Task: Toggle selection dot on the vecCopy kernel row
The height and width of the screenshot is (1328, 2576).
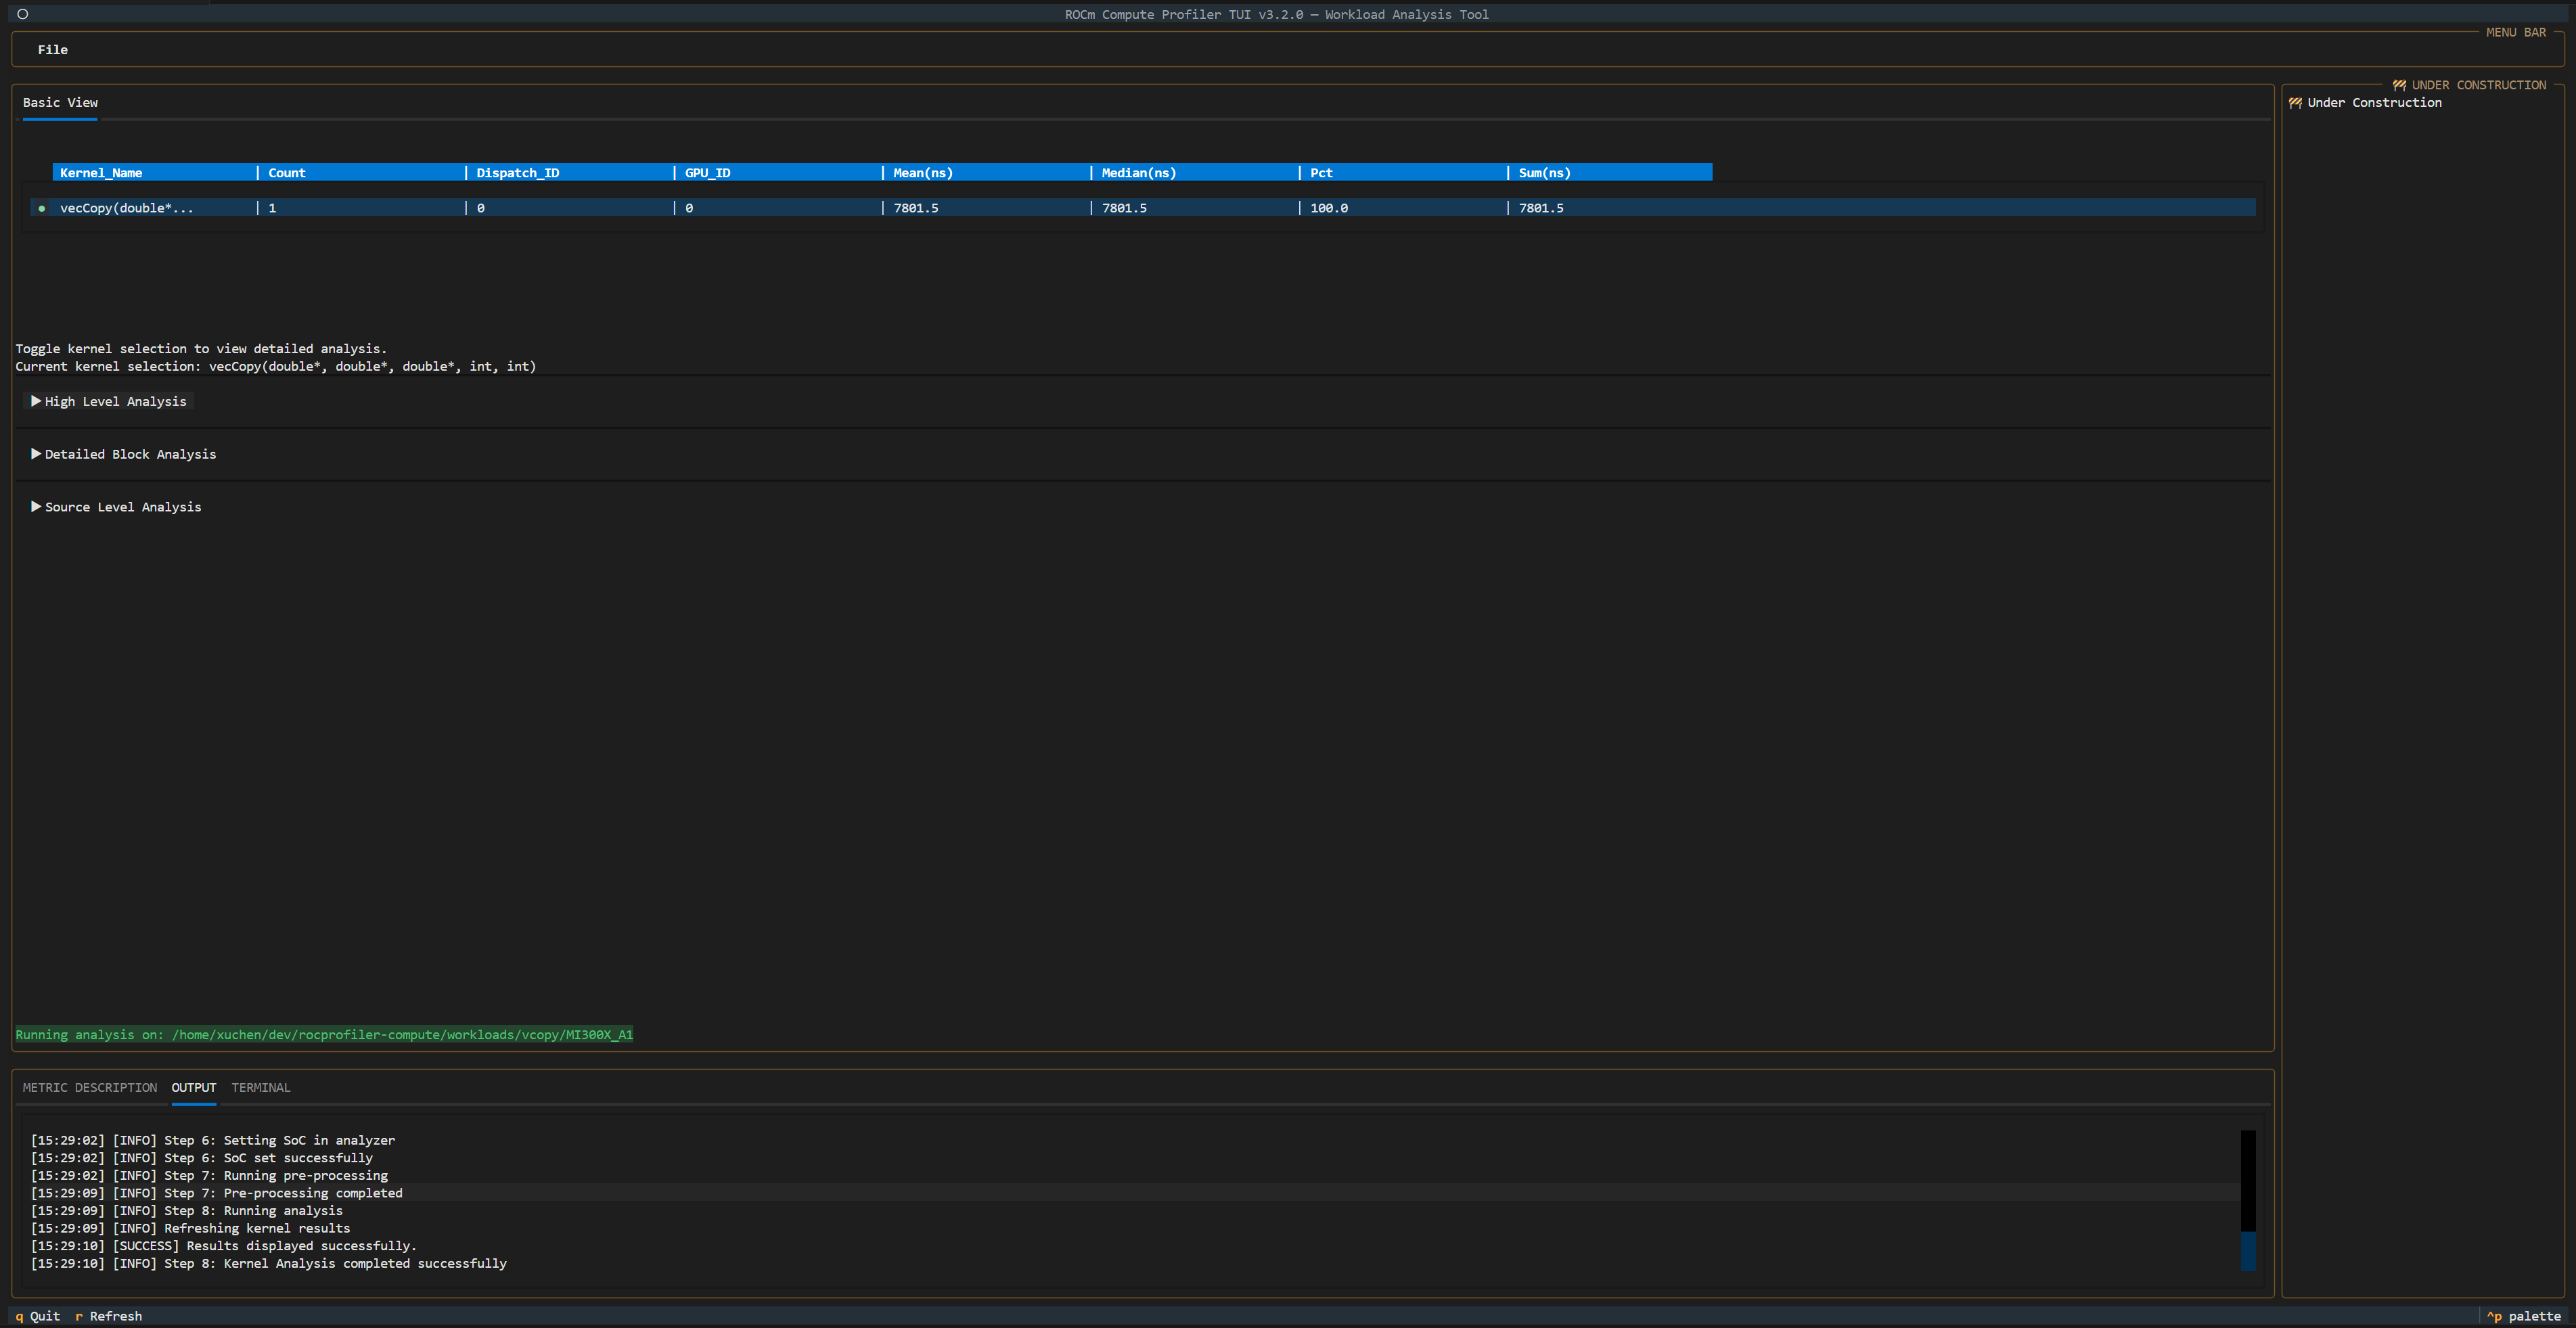Action: (41, 208)
